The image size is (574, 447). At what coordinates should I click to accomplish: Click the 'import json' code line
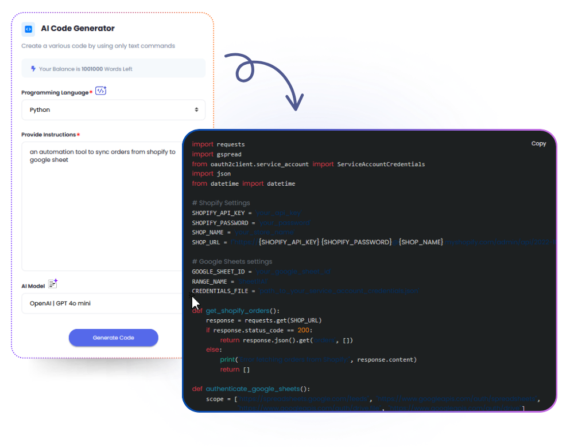[211, 174]
